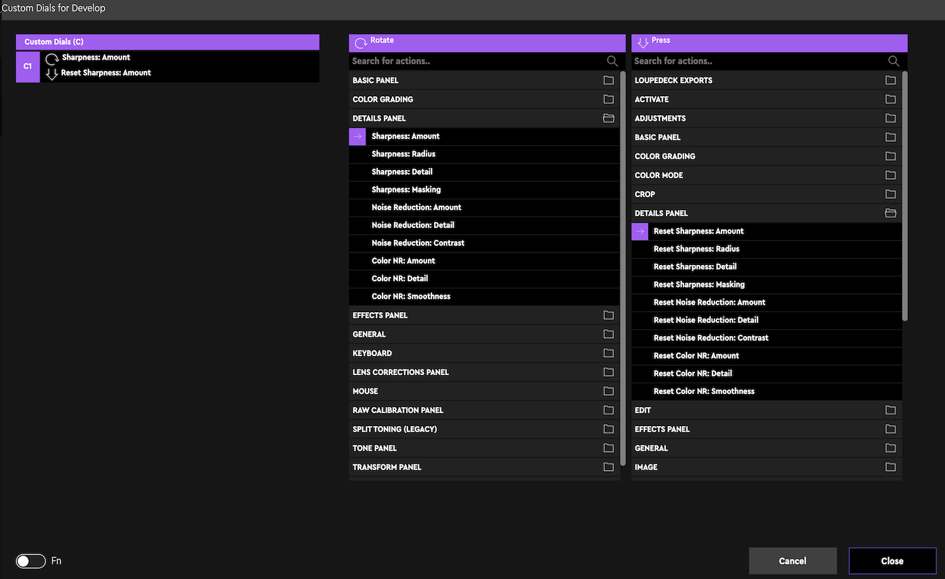Select the Rotate panel header
Screen dimensions: 945x579
(487, 43)
